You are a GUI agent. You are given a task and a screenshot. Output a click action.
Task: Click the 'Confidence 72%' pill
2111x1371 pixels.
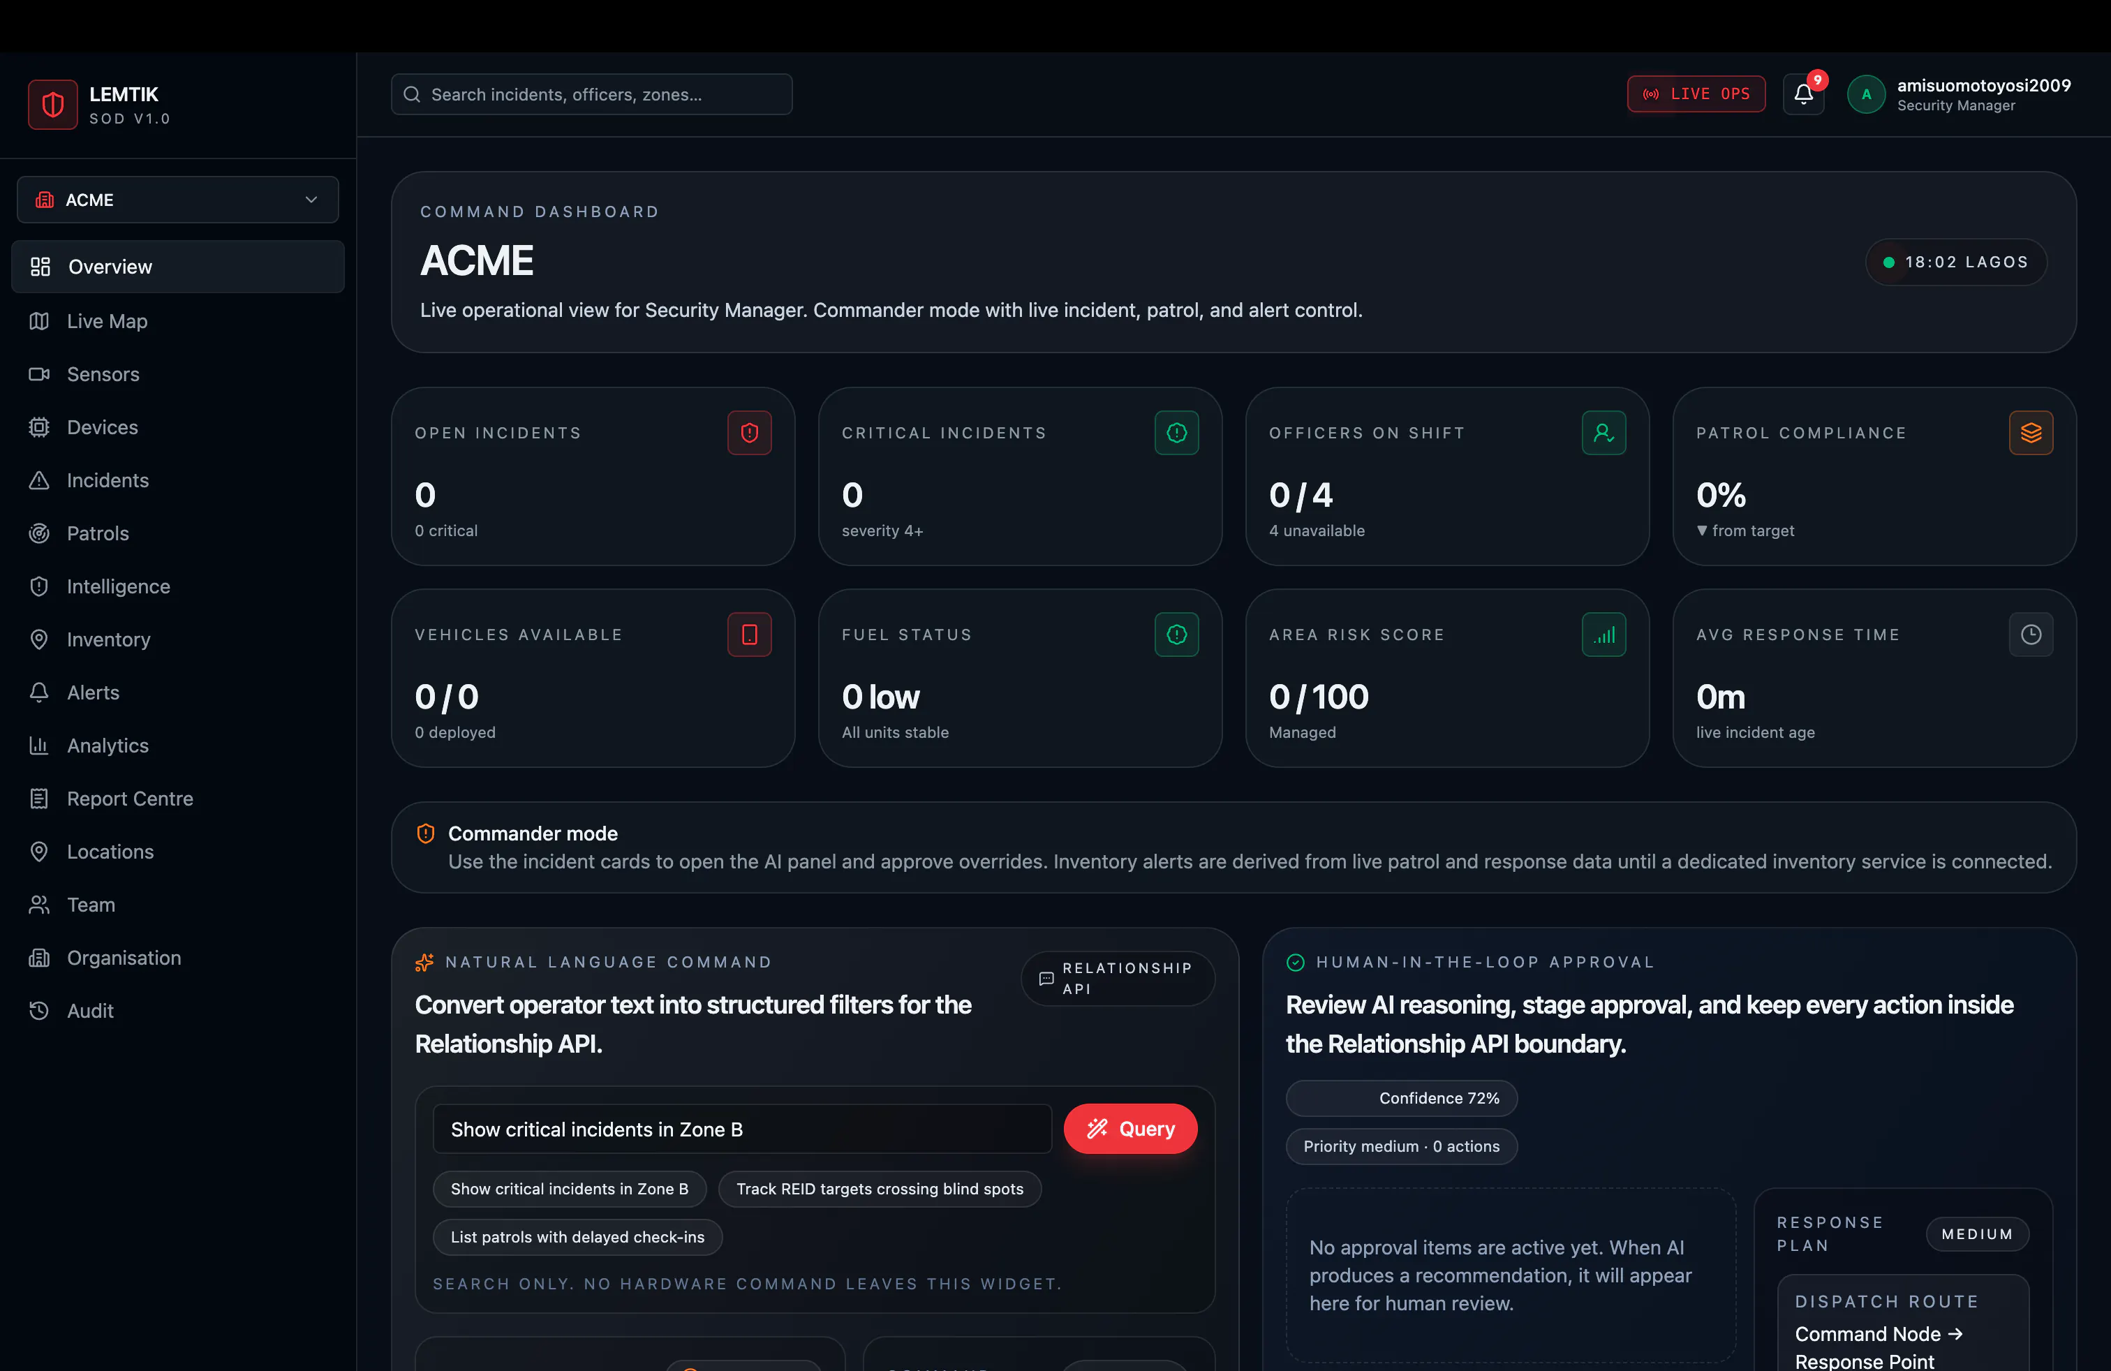pos(1402,1099)
